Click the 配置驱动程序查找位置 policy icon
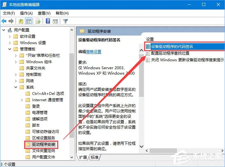Image resolution: width=225 pixels, height=167 pixels. point(148,53)
